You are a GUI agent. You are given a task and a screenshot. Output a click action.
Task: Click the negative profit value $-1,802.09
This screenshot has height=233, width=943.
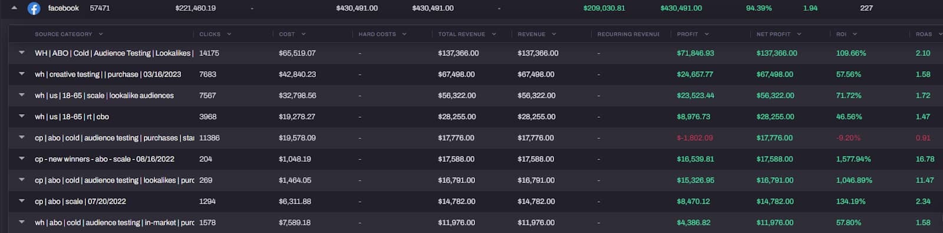click(695, 138)
